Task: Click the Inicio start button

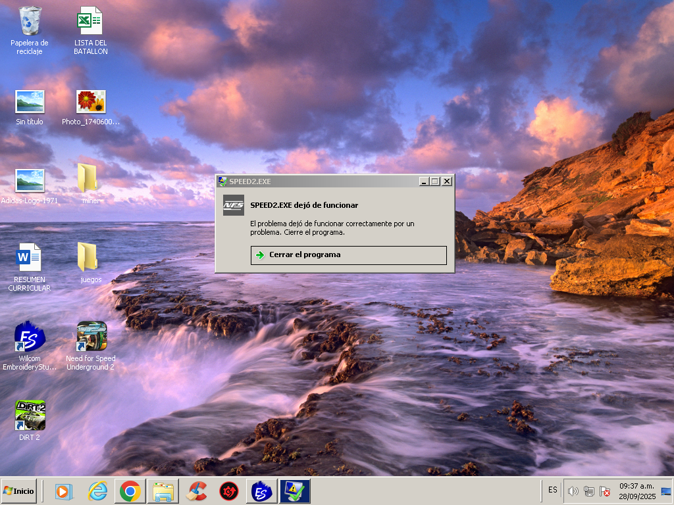Action: 19,491
